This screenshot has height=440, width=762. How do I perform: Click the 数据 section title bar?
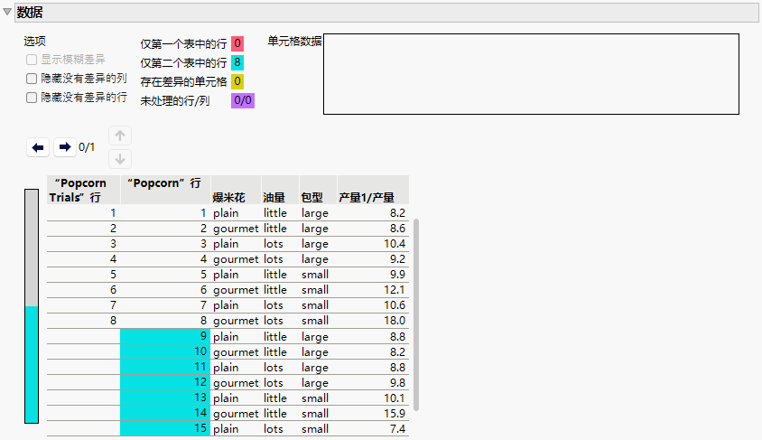(x=386, y=12)
